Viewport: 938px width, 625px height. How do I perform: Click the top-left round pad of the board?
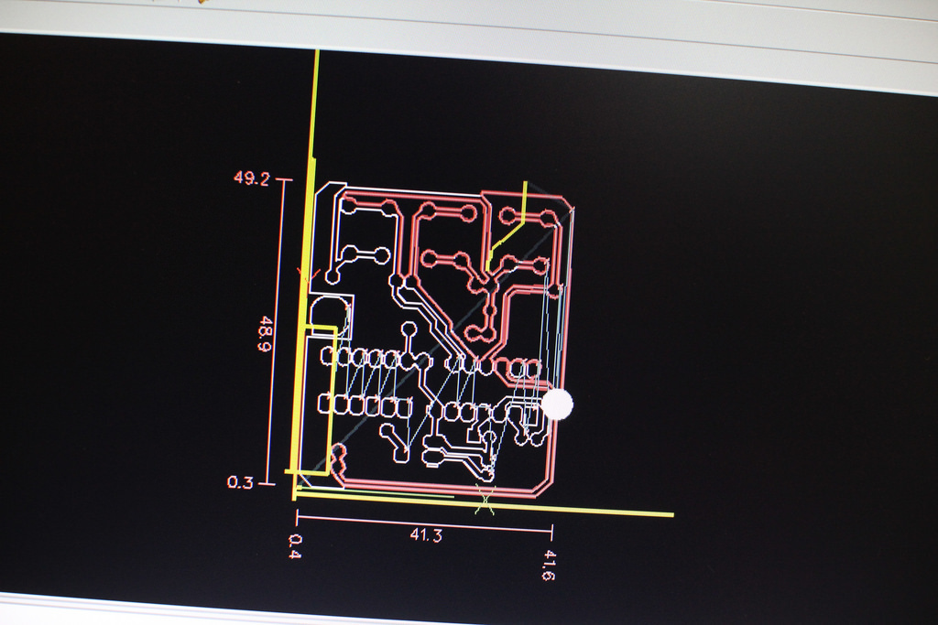coord(349,206)
